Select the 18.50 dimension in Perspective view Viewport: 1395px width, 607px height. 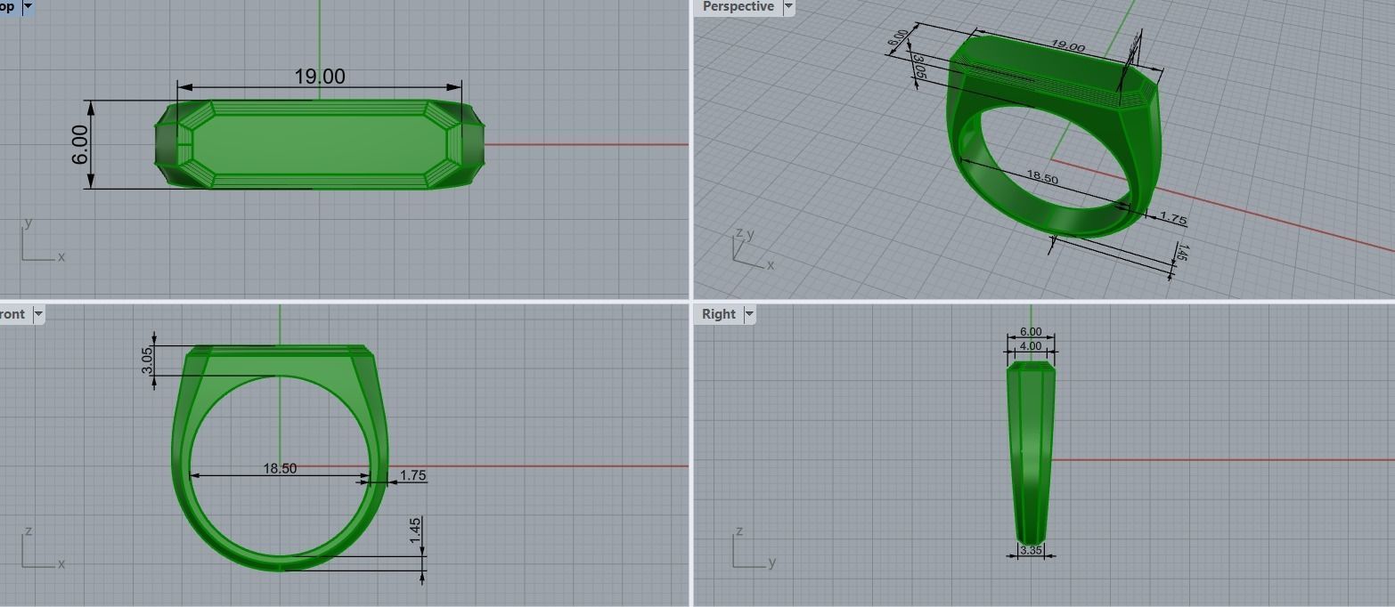(1041, 177)
